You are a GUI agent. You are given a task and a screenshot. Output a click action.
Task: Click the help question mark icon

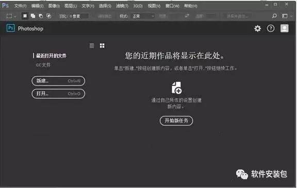coord(271,28)
